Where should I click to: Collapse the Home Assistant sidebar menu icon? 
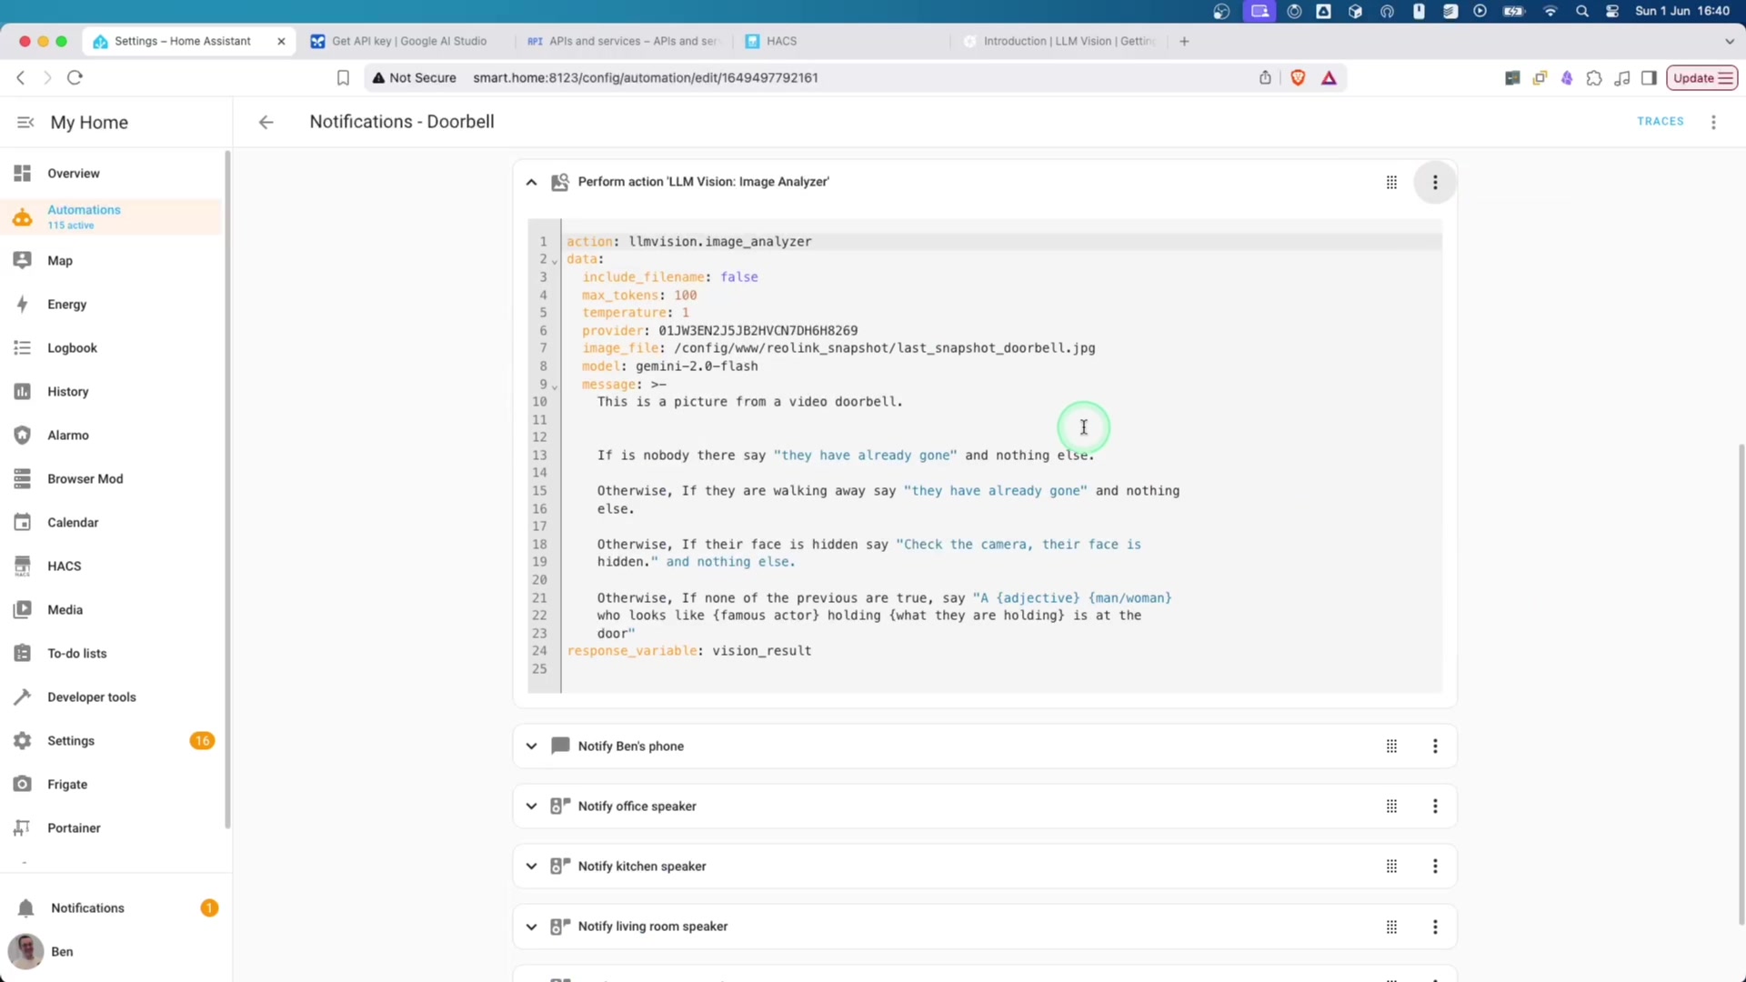coord(25,122)
